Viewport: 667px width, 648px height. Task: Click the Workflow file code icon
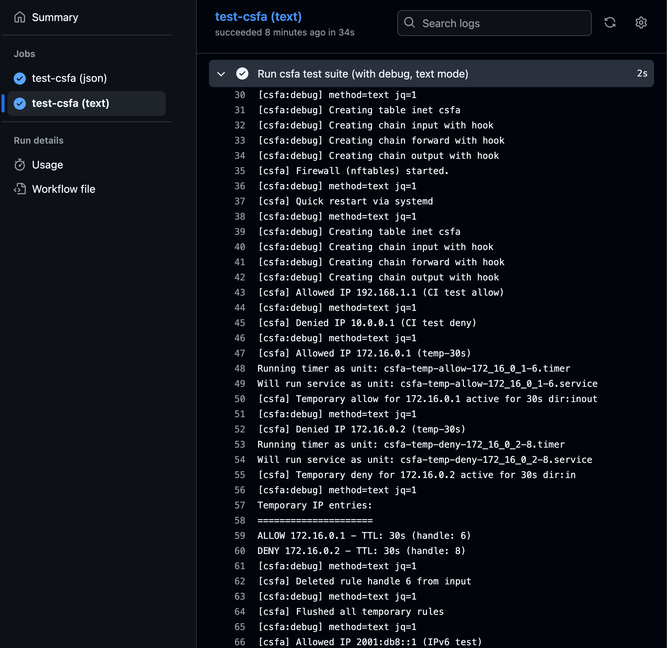(20, 189)
